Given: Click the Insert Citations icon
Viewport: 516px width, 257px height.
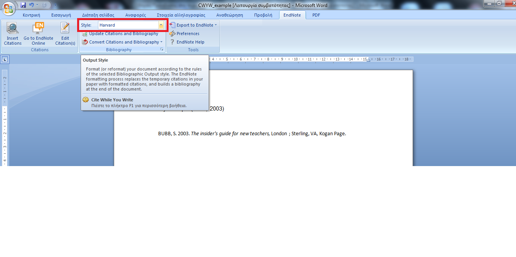Looking at the screenshot, I should point(13,29).
